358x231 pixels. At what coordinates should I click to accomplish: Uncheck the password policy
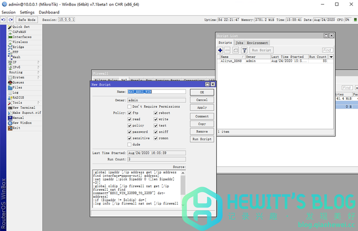[x=129, y=132]
